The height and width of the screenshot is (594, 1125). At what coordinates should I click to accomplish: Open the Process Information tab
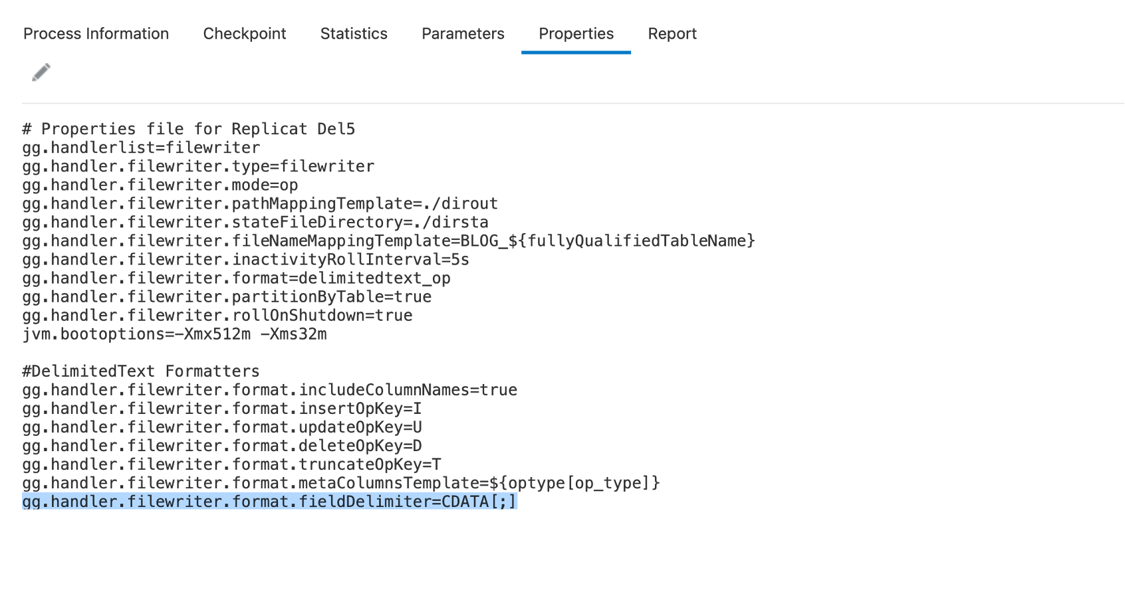click(96, 34)
